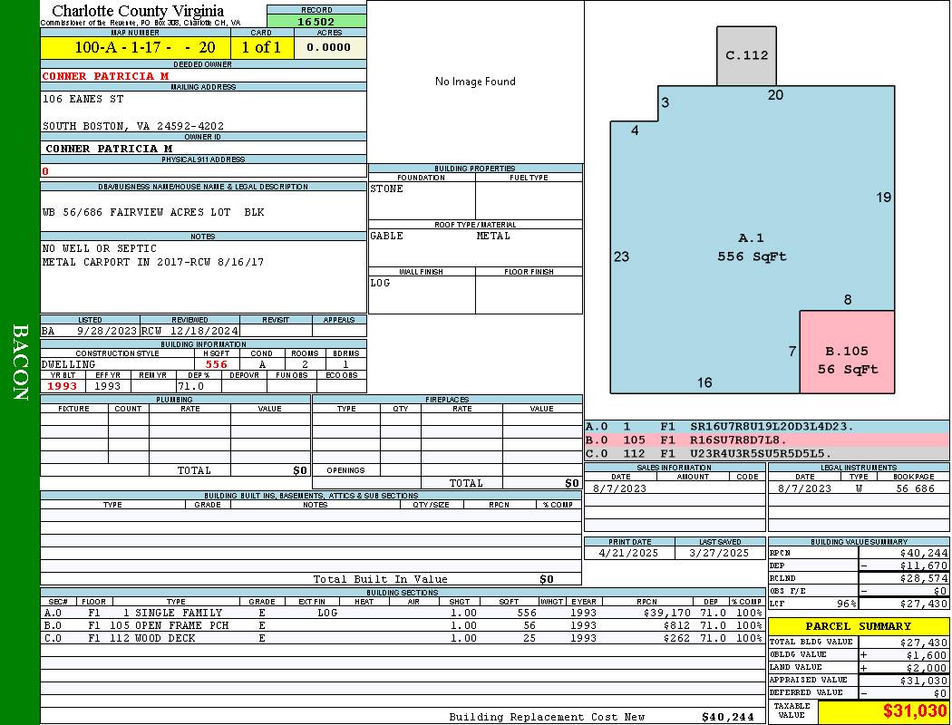
Task: Select the yellow map number field
Action: (x=135, y=48)
